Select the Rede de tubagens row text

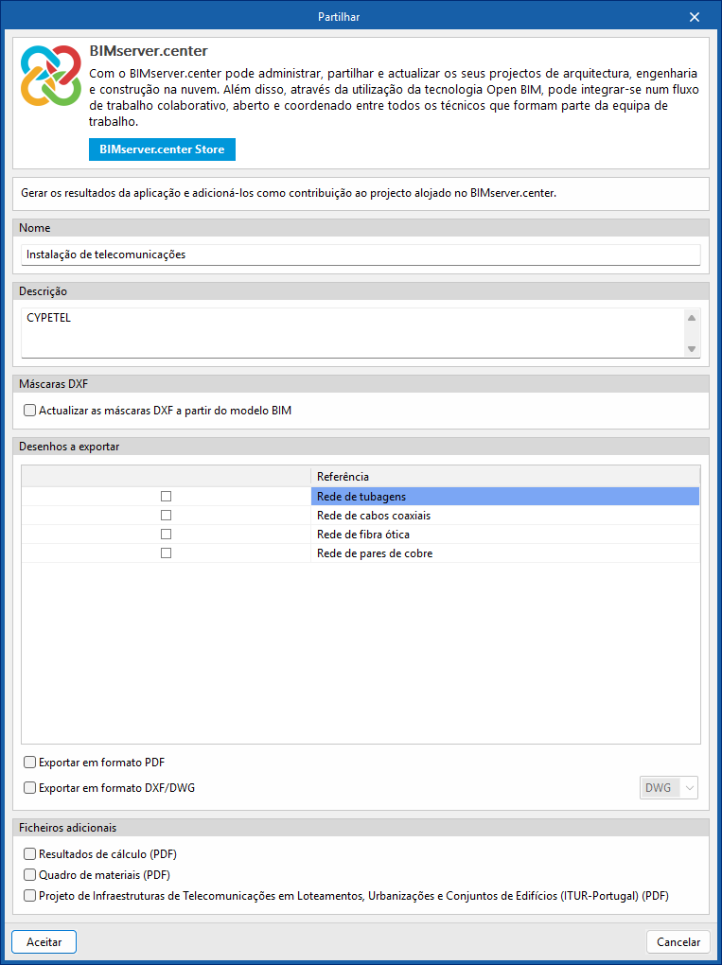(361, 496)
